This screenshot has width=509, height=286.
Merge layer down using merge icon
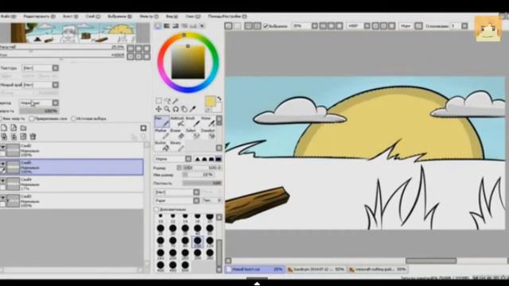(x=14, y=137)
